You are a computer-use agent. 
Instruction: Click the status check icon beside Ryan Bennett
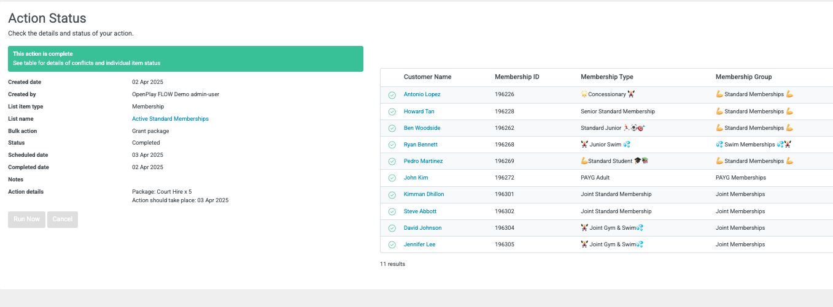click(392, 145)
